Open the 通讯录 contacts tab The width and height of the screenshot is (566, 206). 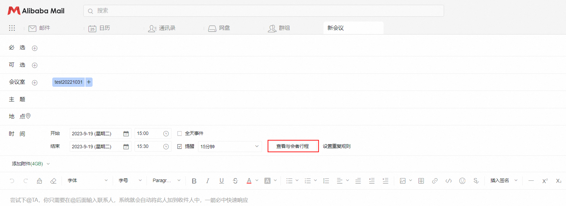pyautogui.click(x=162, y=28)
